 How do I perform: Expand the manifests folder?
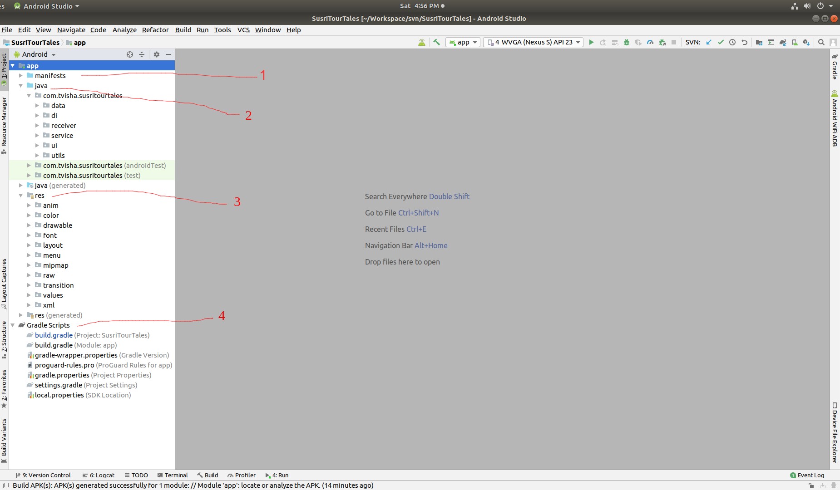pos(21,76)
